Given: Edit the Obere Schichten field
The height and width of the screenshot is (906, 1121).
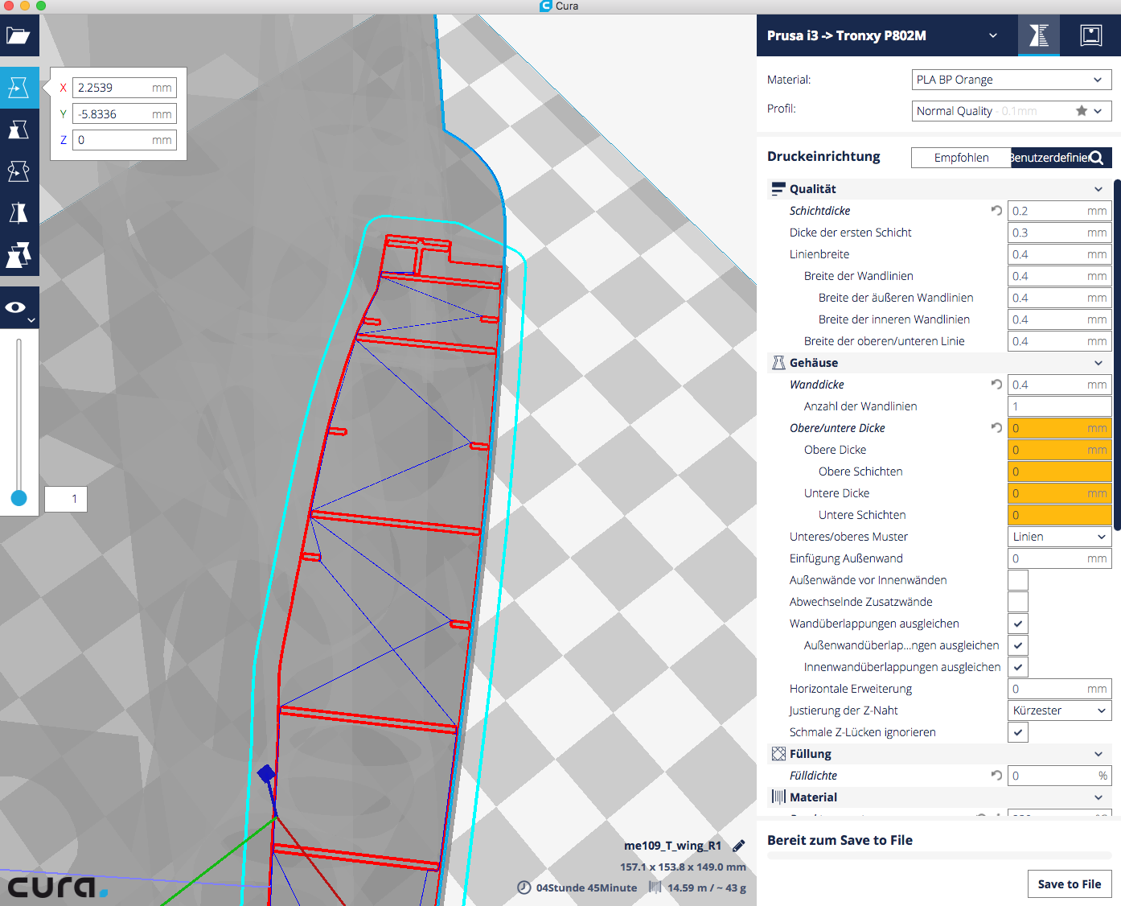Looking at the screenshot, I should (x=1060, y=472).
